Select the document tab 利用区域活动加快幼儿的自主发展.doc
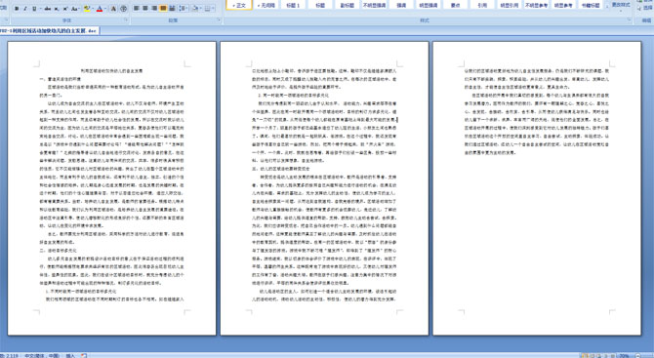Screen dimensions: 654x358 tap(48, 31)
